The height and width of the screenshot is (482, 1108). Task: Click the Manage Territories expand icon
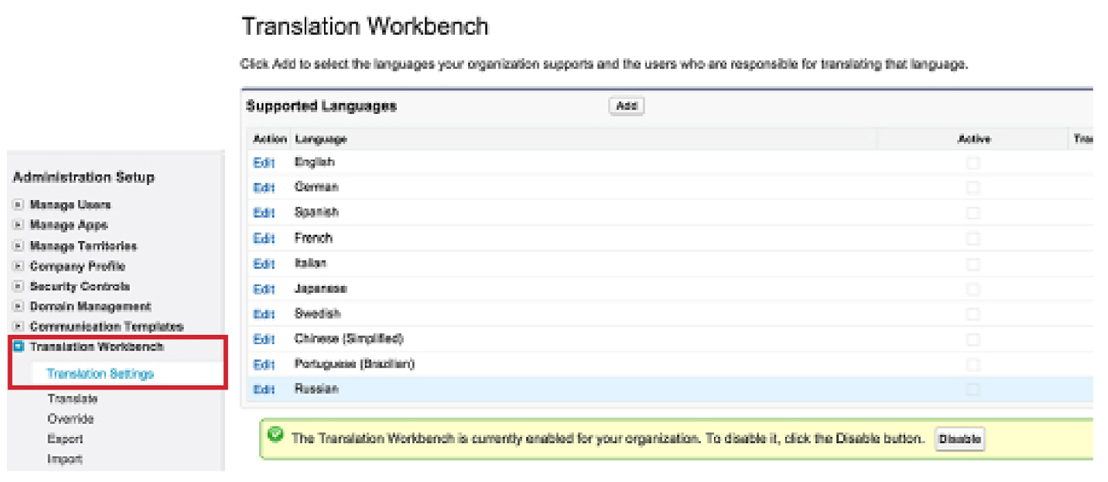19,246
